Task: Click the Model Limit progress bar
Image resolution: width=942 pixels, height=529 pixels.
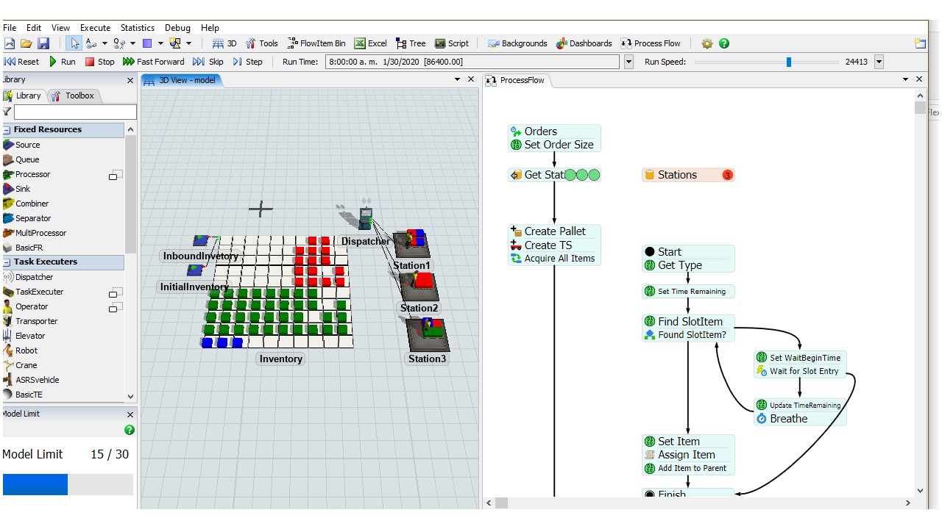Action: [68, 484]
